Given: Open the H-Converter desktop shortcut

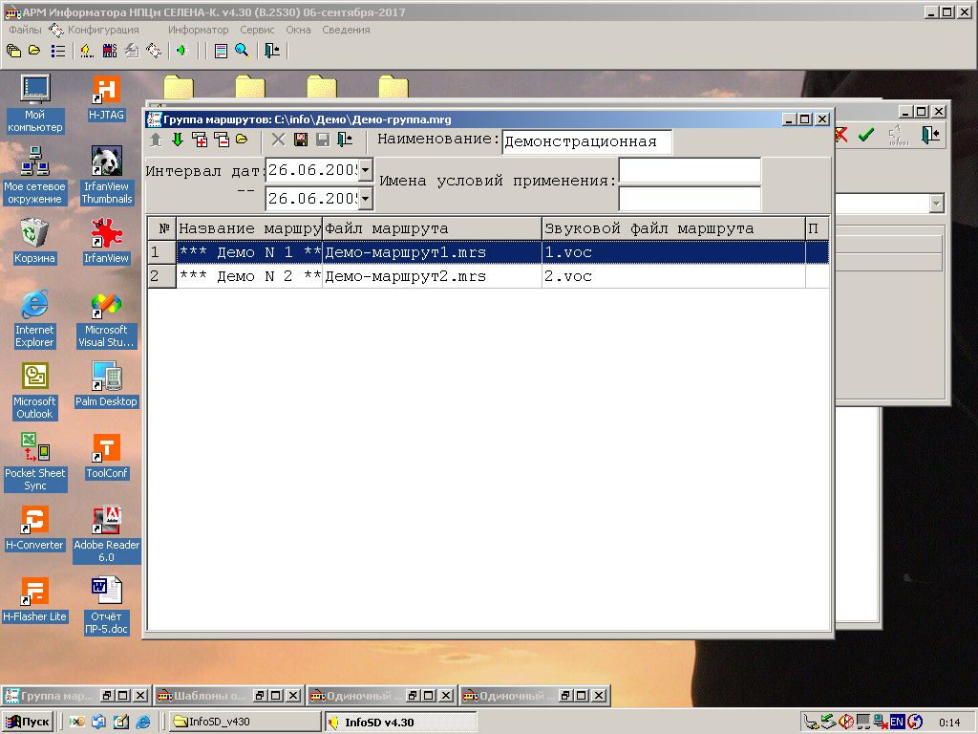Looking at the screenshot, I should click(35, 528).
